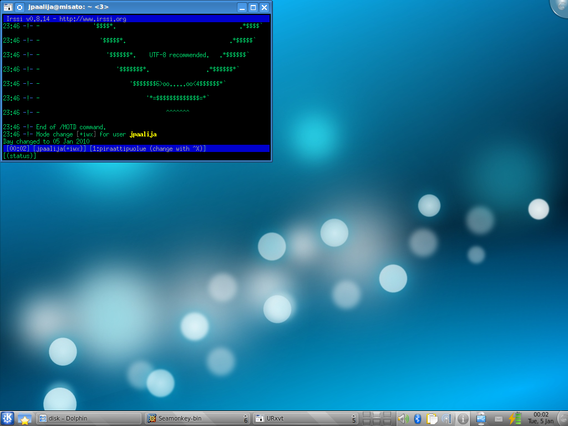Click the Bluetooth tray icon
568x426 pixels.
pyautogui.click(x=418, y=419)
